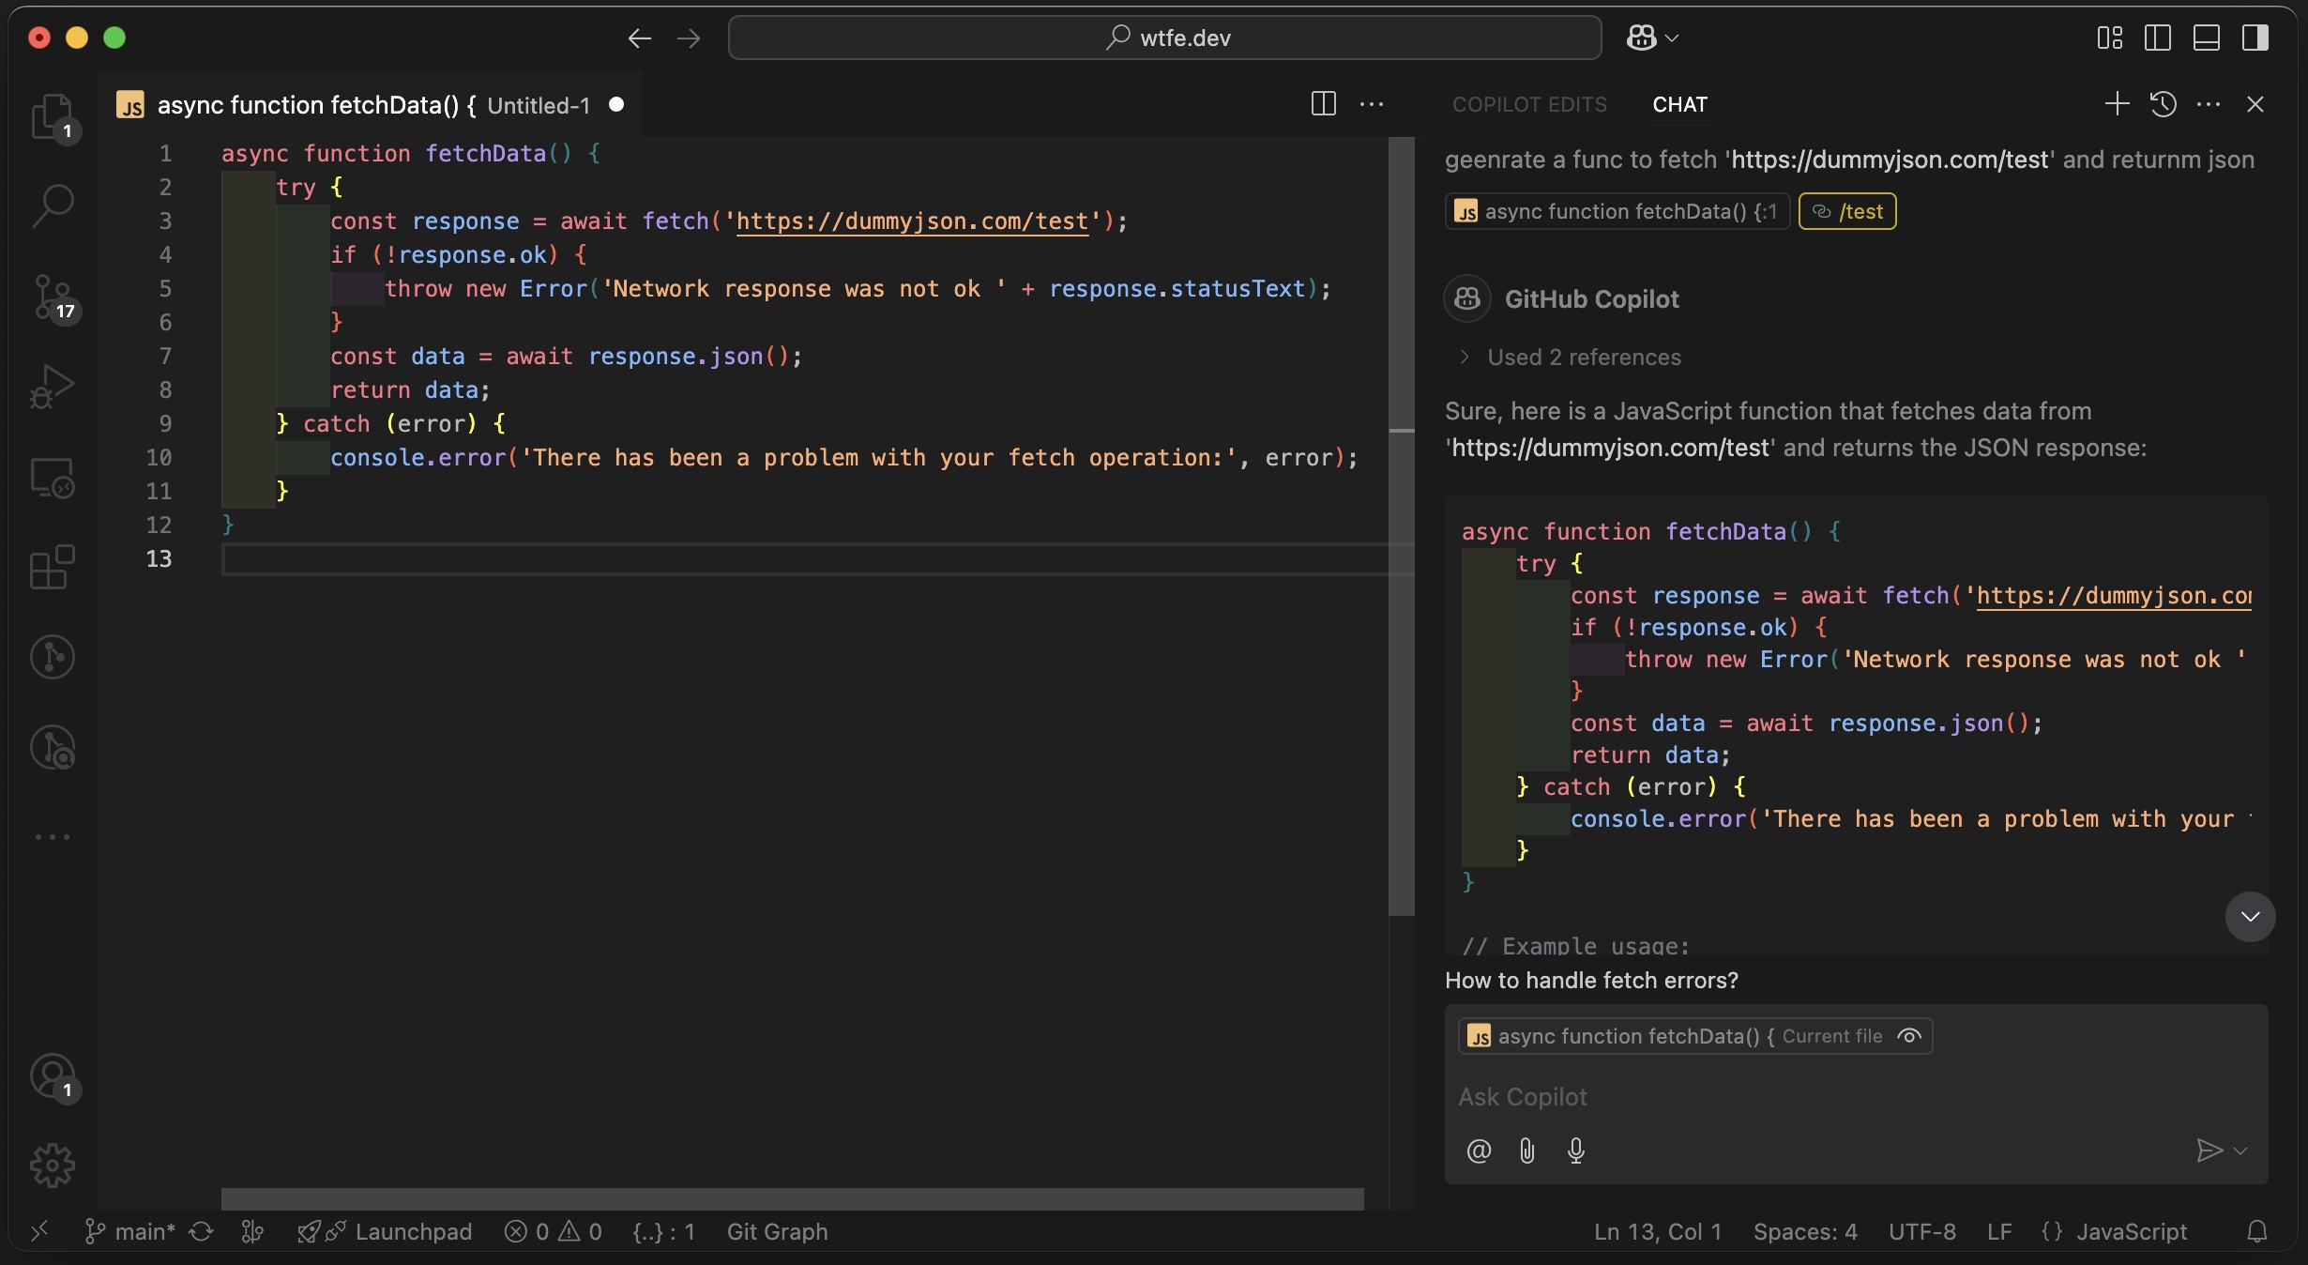This screenshot has width=2308, height=1265.
Task: Toggle the bottom panel layout button
Action: coord(2206,38)
